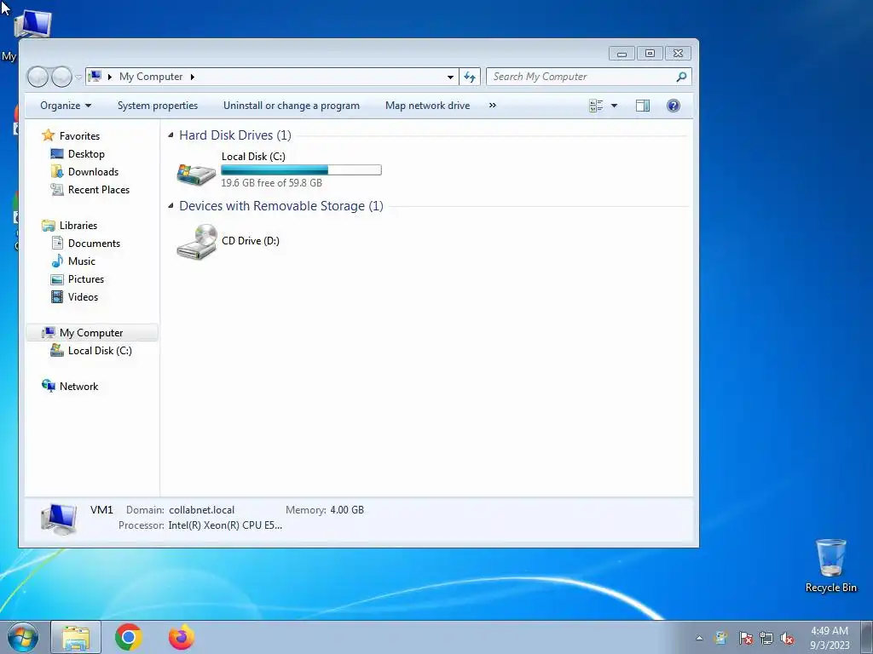Viewport: 873px width, 654px height.
Task: Select Libraries in the navigation pane
Action: (78, 225)
